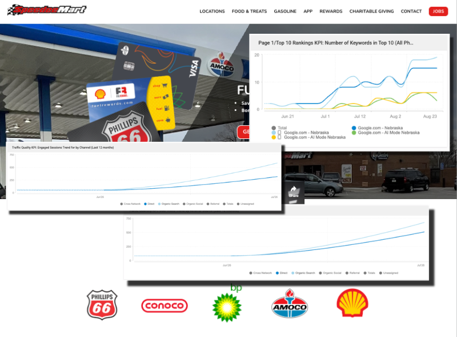This screenshot has width=457, height=337.
Task: Toggle Referral in Engaged Sessions chart legend
Action: (213, 204)
